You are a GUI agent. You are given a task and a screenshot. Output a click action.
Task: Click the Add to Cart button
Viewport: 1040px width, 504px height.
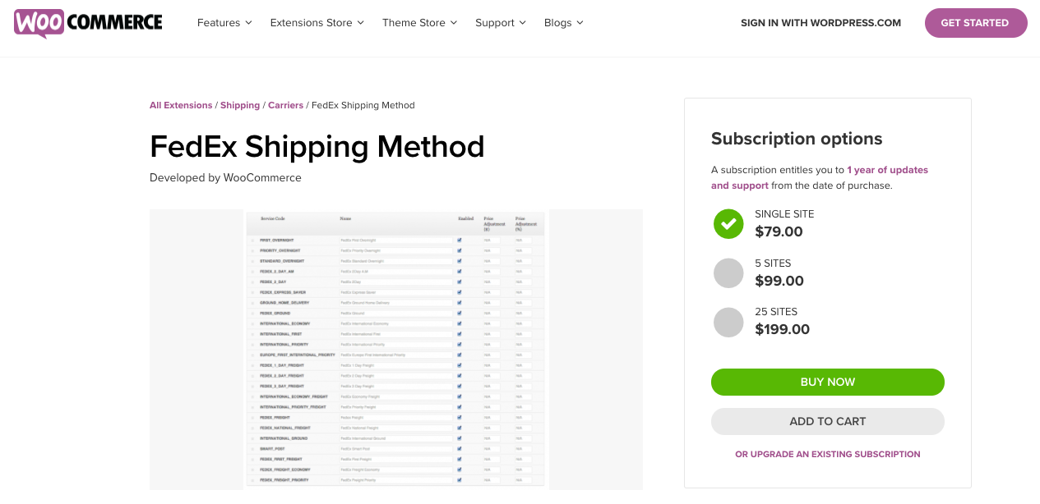click(x=827, y=421)
